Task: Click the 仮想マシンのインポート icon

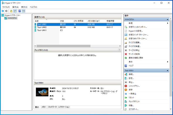Action: click(x=126, y=27)
